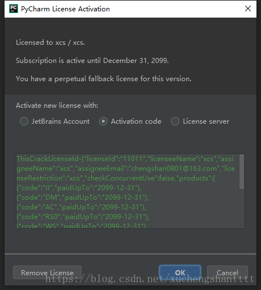Click the subscription active until December 2099 text

tap(92, 61)
